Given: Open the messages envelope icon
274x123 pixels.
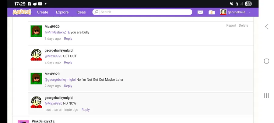Looking at the screenshot, I should (200, 12).
